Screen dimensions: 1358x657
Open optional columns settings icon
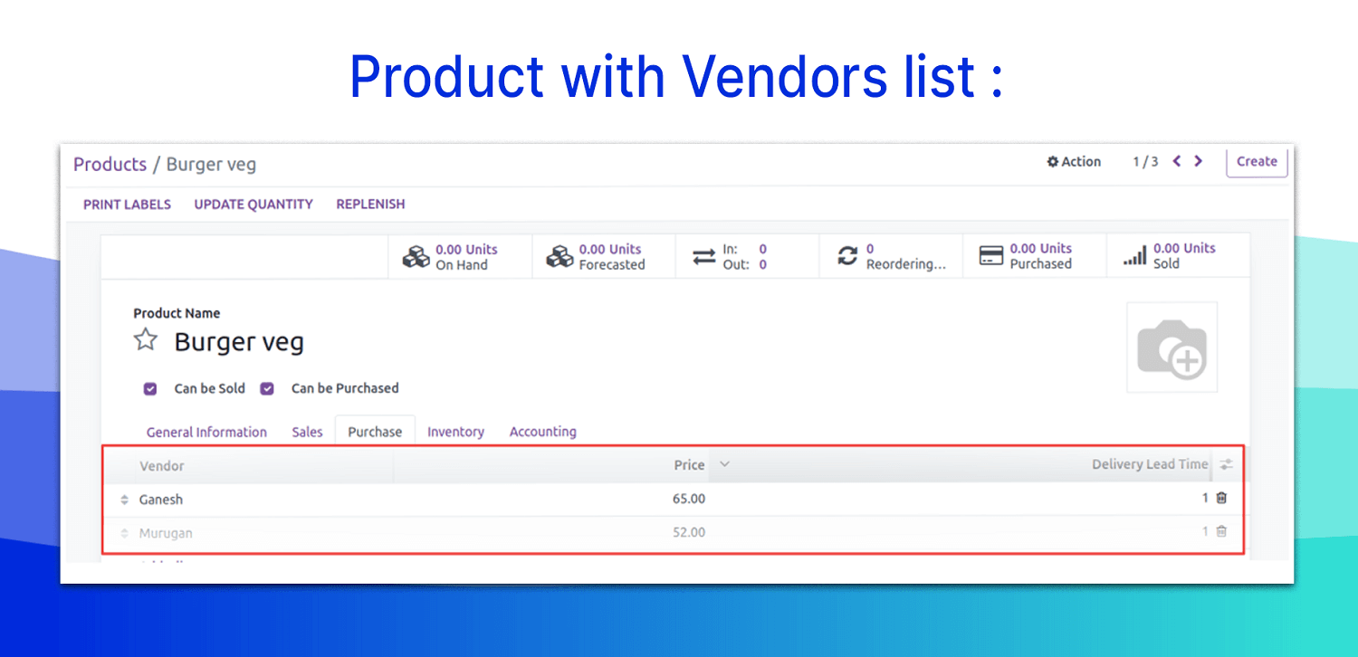pos(1226,464)
